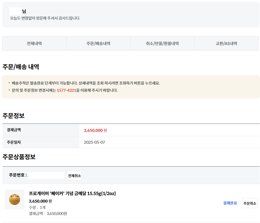Click the 주문상품정보 section heading

tap(19, 157)
